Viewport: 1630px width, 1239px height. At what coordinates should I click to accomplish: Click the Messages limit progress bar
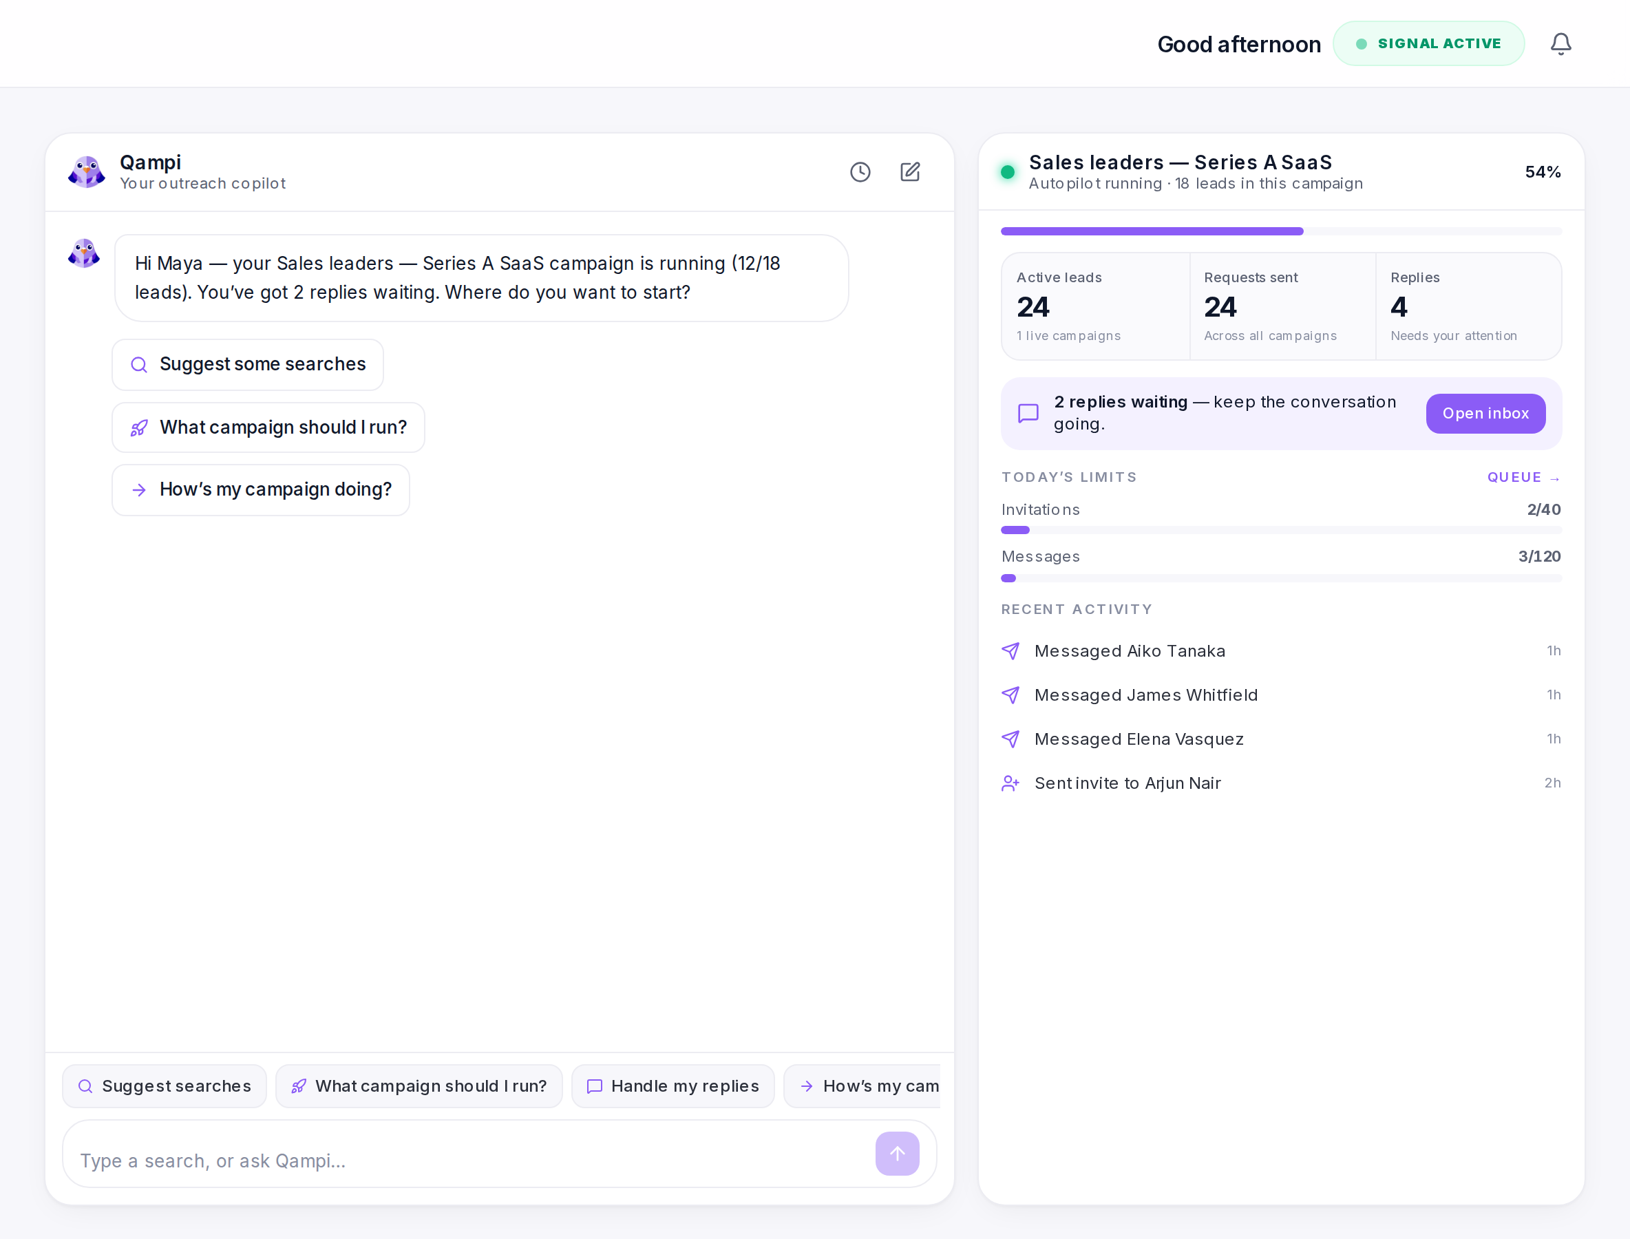tap(1281, 578)
